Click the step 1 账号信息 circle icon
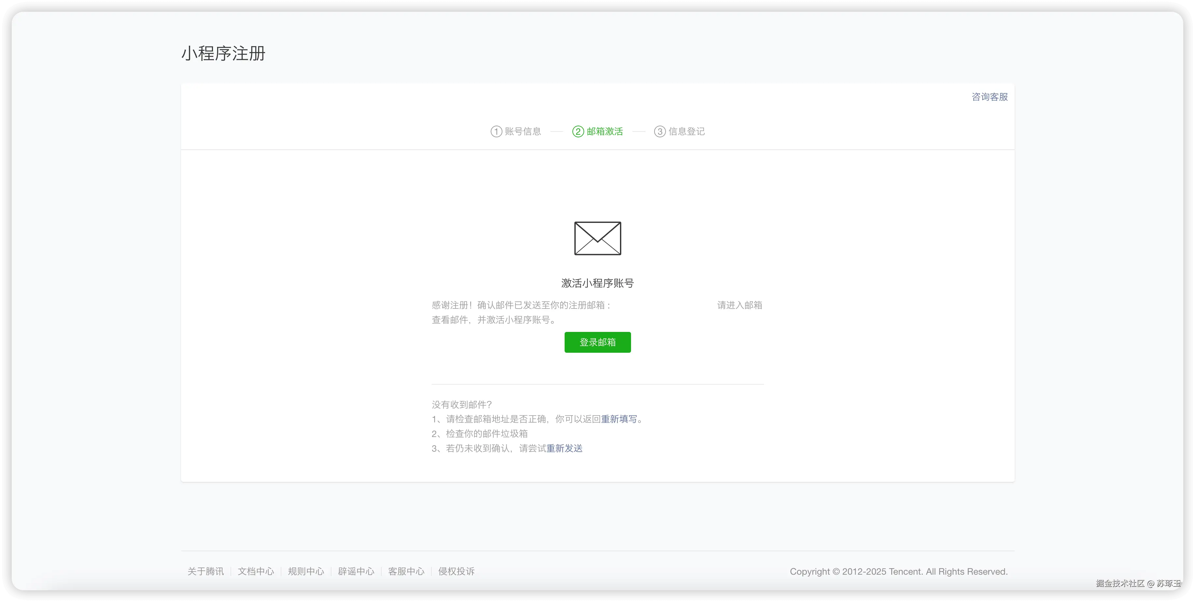 pos(496,131)
